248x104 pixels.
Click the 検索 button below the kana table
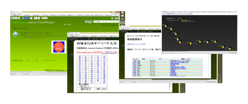pyautogui.click(x=98, y=89)
